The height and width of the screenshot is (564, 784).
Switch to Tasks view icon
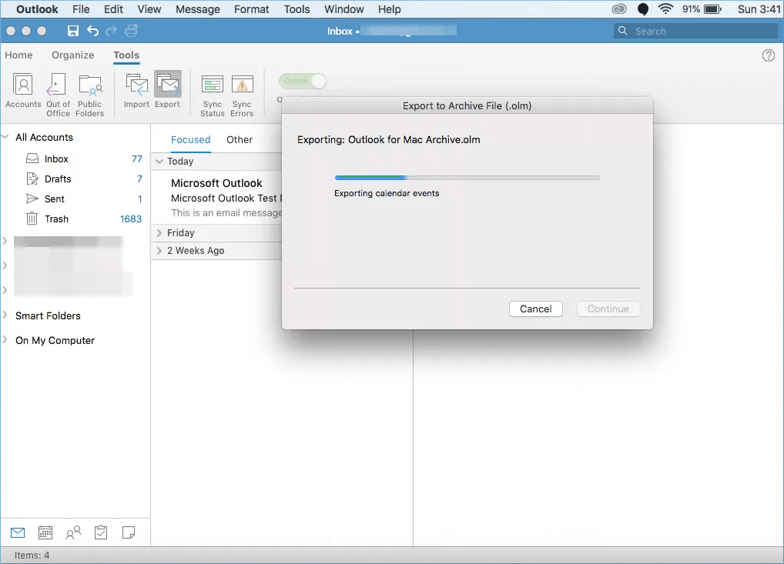pos(101,532)
